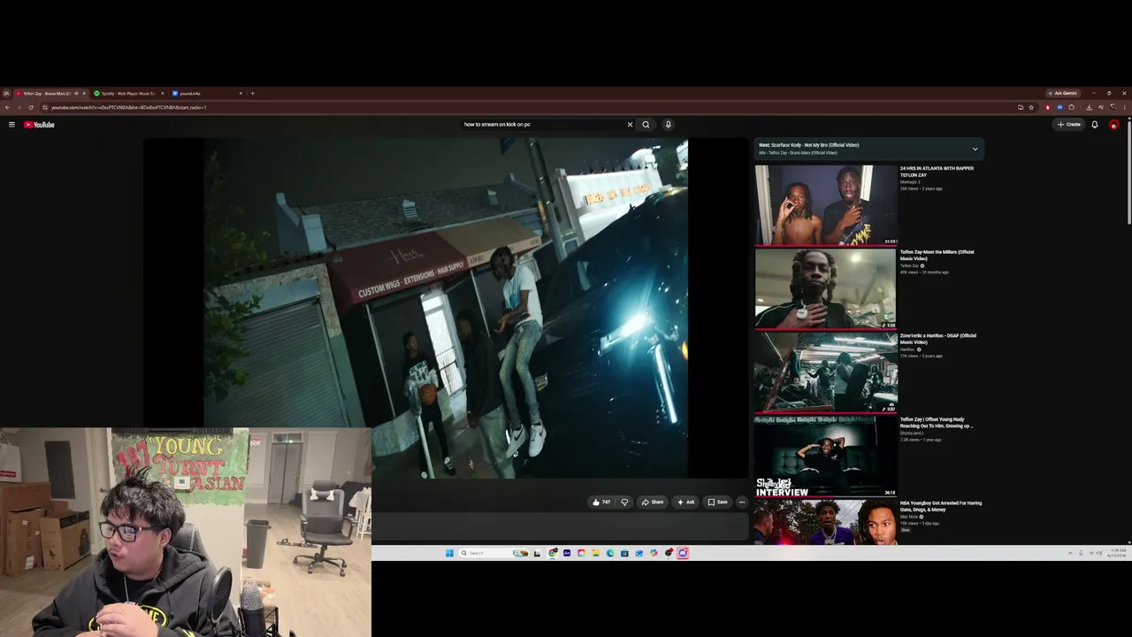
Task: Open the YouTube notifications bell
Action: tap(1095, 125)
